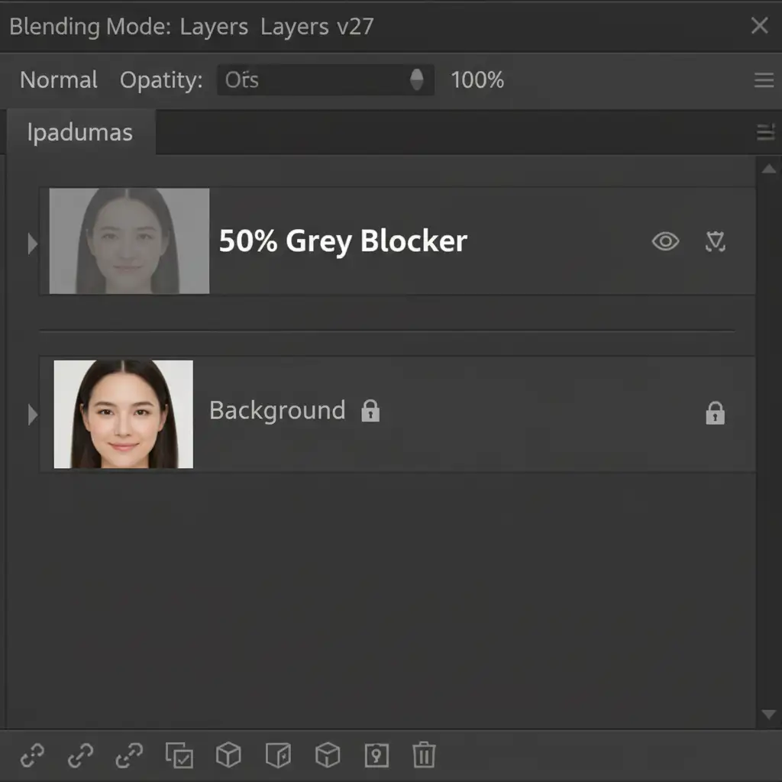Viewport: 782px width, 782px height.
Task: Hide the 50% Grey Blocker layer
Action: pyautogui.click(x=665, y=242)
